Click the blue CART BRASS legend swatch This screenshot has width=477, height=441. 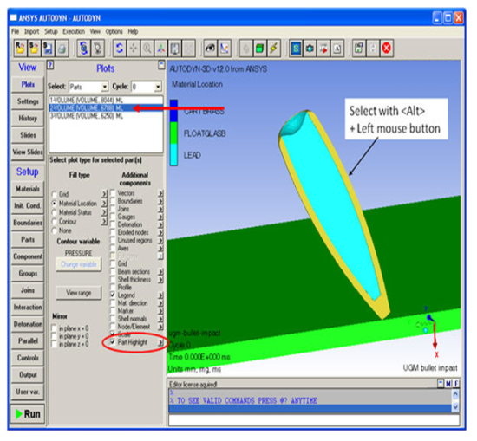173,111
